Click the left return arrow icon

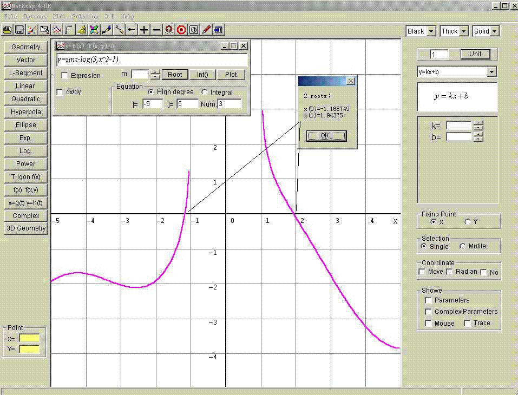[x=132, y=30]
